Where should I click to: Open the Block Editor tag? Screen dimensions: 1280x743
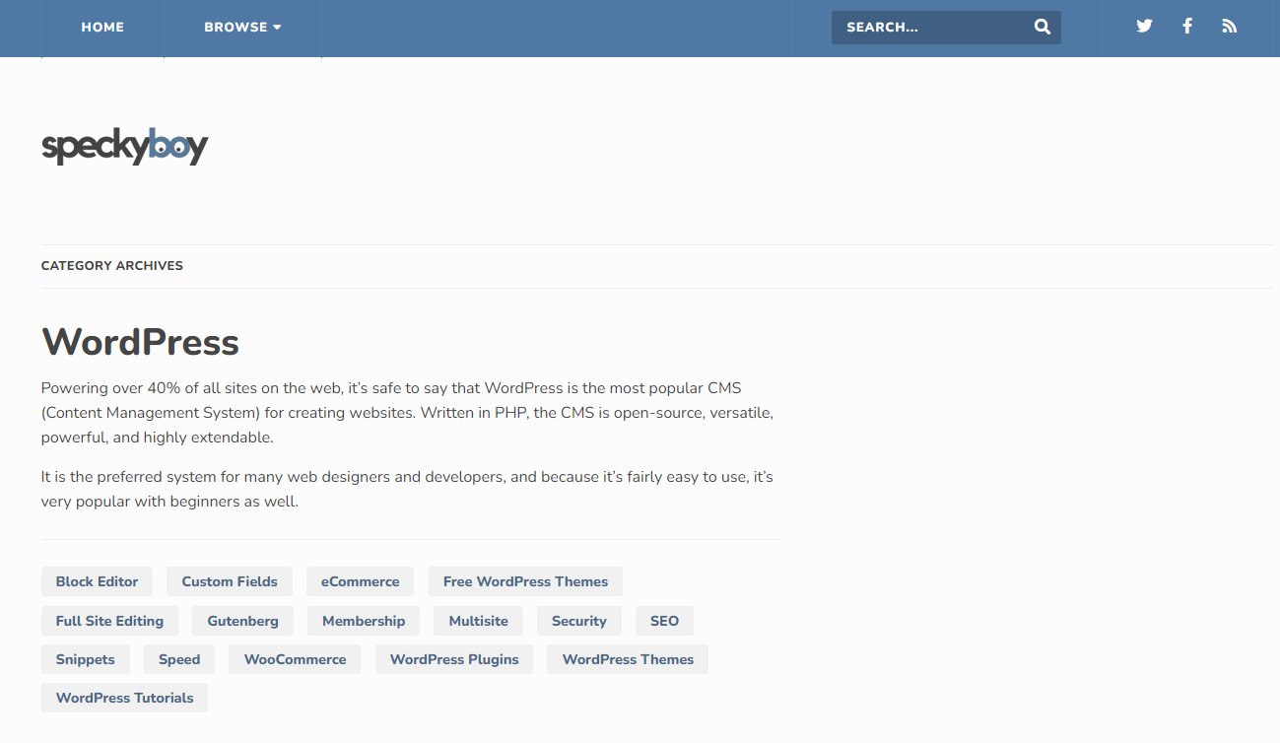[97, 581]
